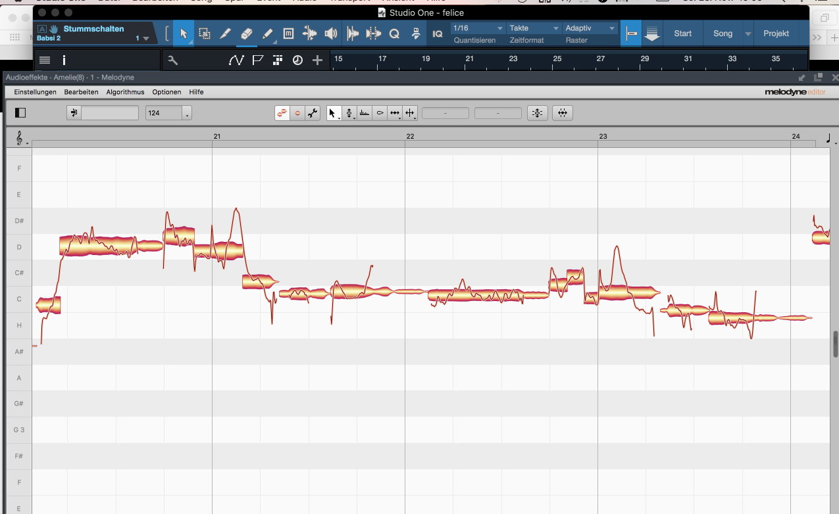Click the Quantize Q button

point(395,34)
